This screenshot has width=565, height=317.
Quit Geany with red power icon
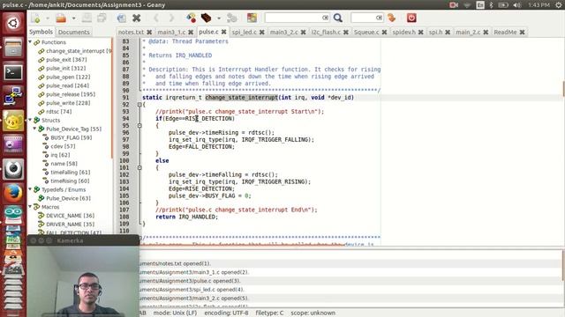pos(411,18)
